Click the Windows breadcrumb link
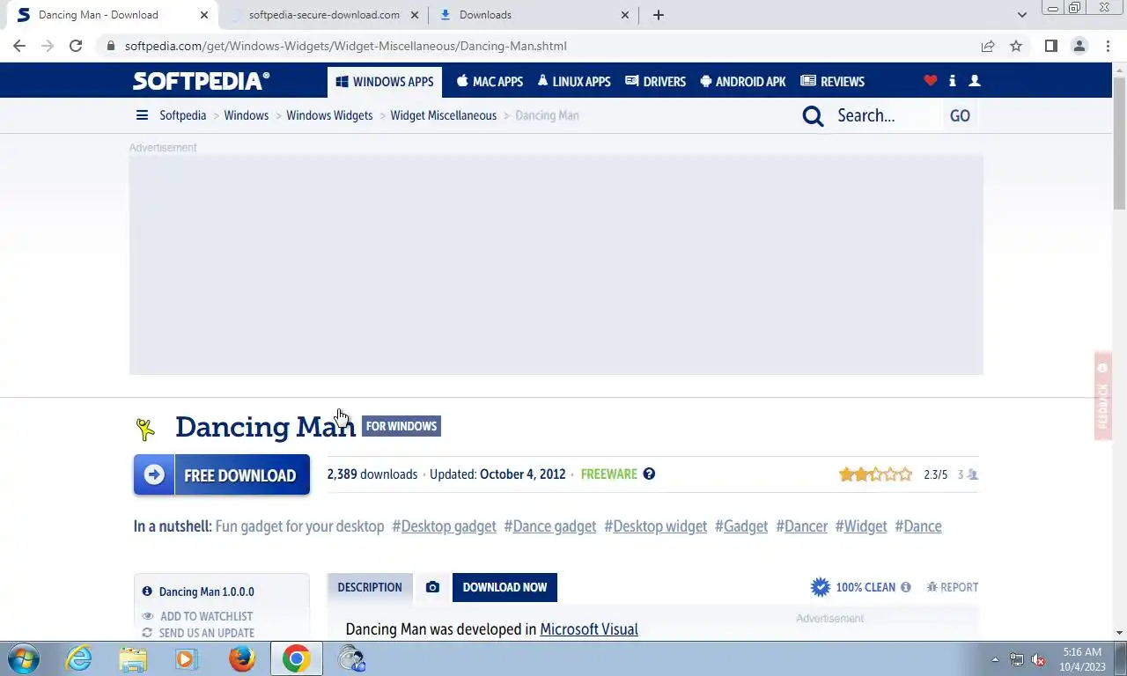 coord(247,115)
